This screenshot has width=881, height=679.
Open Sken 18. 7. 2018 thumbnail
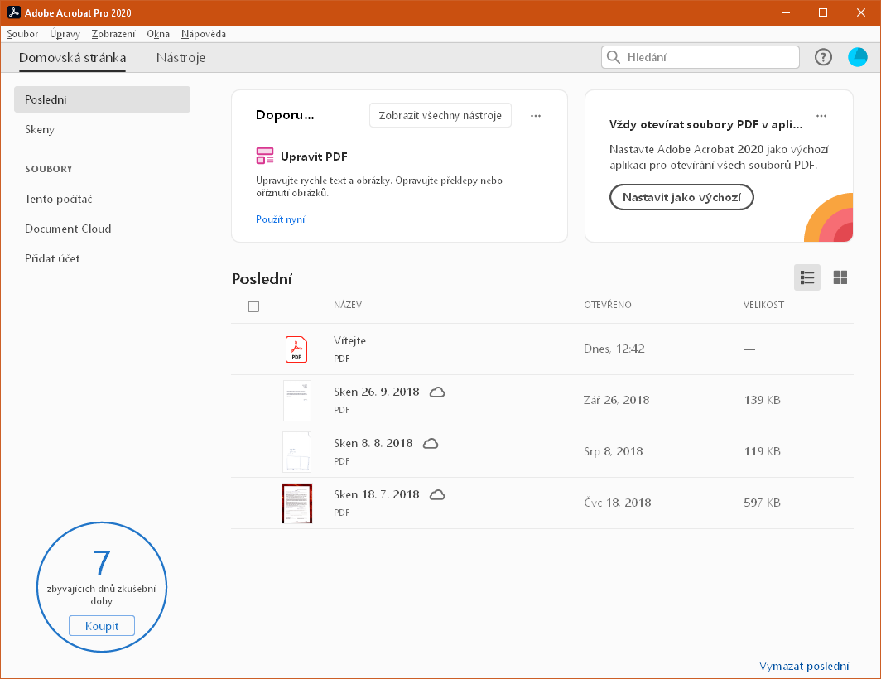296,503
